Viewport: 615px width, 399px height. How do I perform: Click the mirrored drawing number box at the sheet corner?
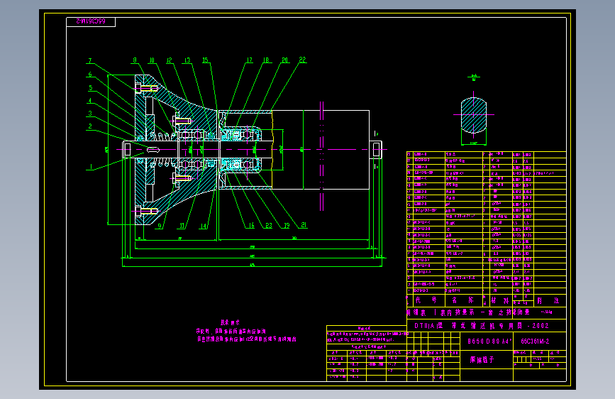click(x=91, y=21)
